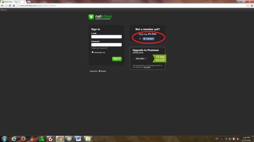Screen dimensions: 254x142
Task: Close the Netvibes Sign in tab
Action: (x=24, y=2)
